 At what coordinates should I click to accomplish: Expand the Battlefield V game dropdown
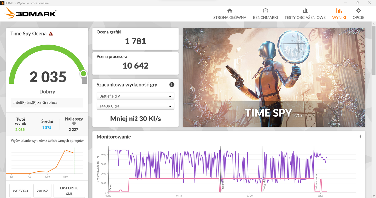135,96
